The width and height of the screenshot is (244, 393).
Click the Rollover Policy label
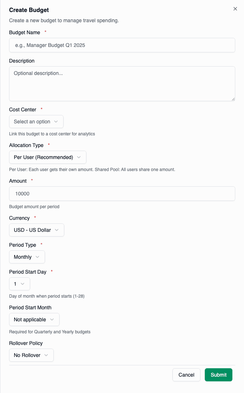point(26,343)
